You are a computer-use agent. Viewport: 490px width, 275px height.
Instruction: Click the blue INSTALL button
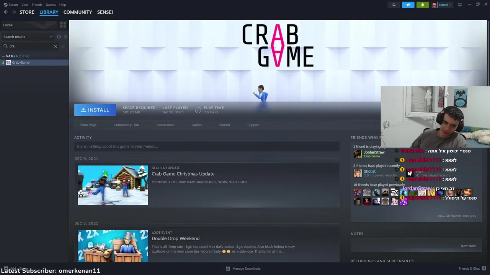(x=95, y=110)
